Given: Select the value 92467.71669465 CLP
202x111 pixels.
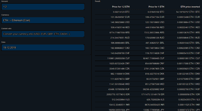Looking at the screenshot, I should (154, 58).
